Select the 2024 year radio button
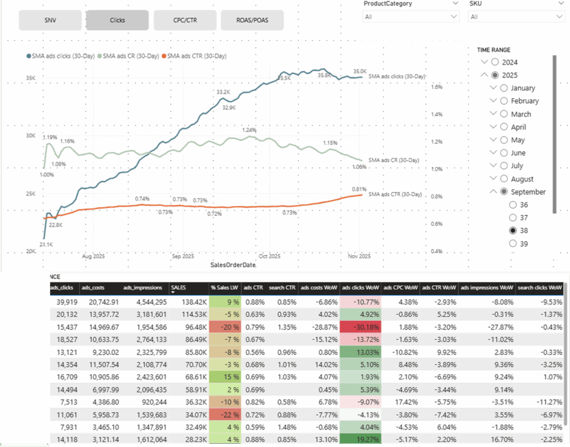This screenshot has width=570, height=447. [x=495, y=62]
